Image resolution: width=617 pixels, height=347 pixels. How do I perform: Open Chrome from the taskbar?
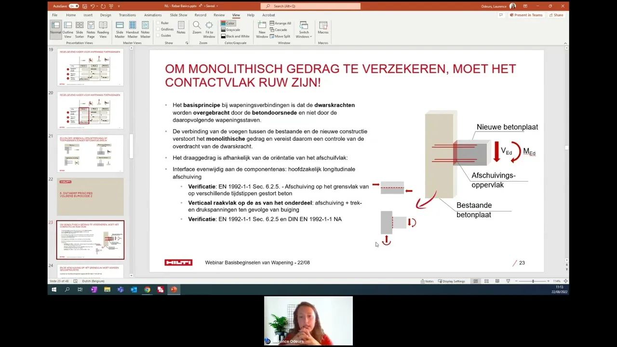(147, 290)
